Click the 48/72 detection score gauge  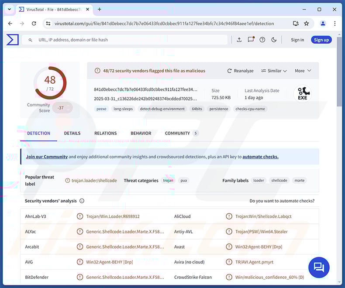point(50,82)
